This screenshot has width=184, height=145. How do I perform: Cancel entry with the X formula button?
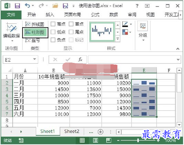click(55, 59)
